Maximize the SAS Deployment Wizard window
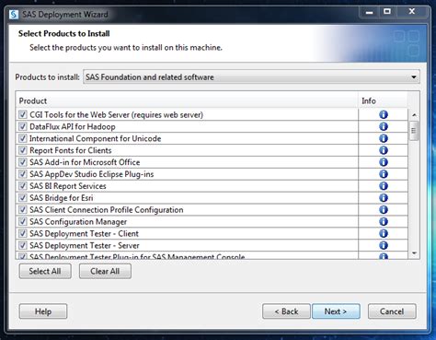Screen dimensions: 436x340 (387, 12)
